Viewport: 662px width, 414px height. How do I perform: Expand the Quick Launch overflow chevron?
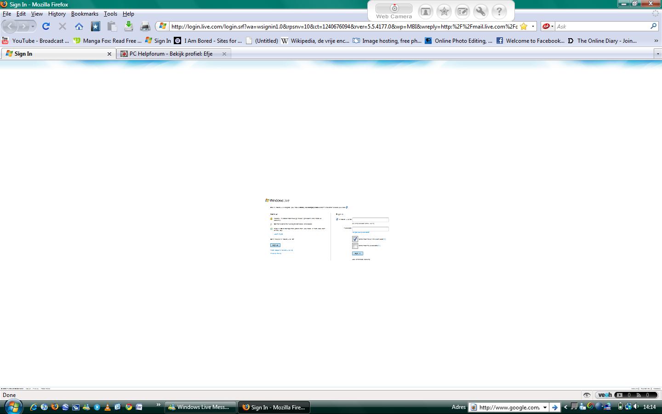(x=159, y=405)
